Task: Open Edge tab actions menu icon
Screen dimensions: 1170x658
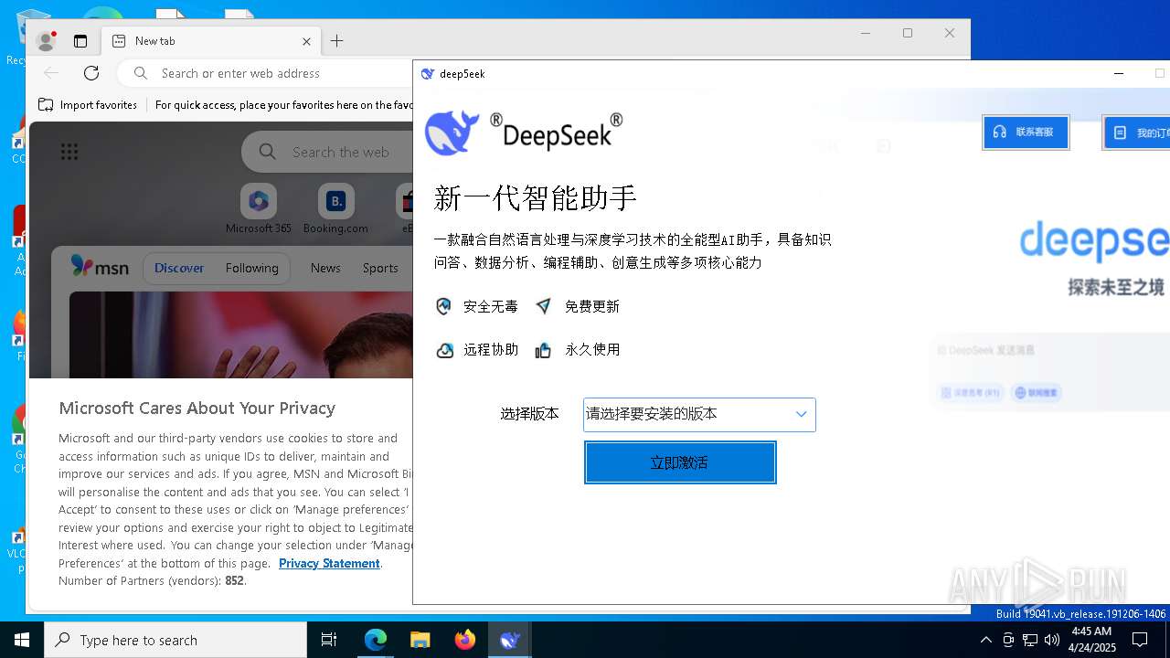Action: pos(80,41)
